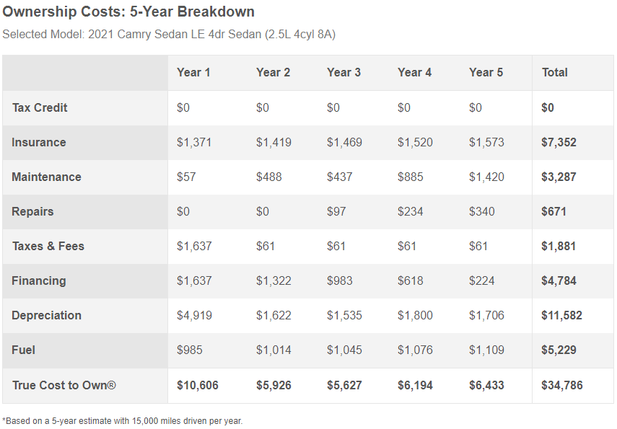This screenshot has width=617, height=429.
Task: Select the Depreciation row label
Action: click(x=46, y=315)
